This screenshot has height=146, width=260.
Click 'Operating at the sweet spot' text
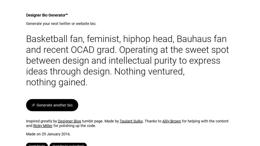(174, 50)
